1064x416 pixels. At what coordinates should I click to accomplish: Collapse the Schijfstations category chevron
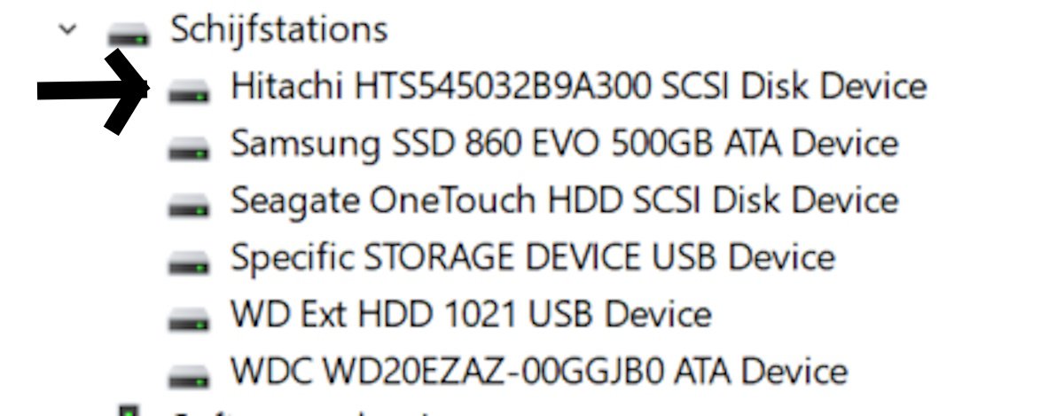click(65, 29)
